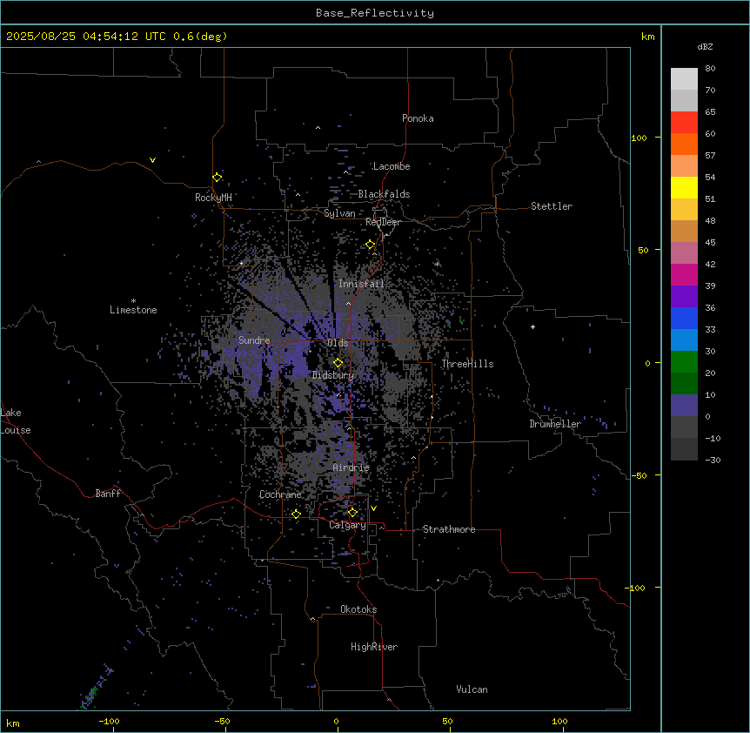The image size is (750, 733).
Task: Select the magenta 39-42 dBZ legend swatch
Action: (x=684, y=274)
